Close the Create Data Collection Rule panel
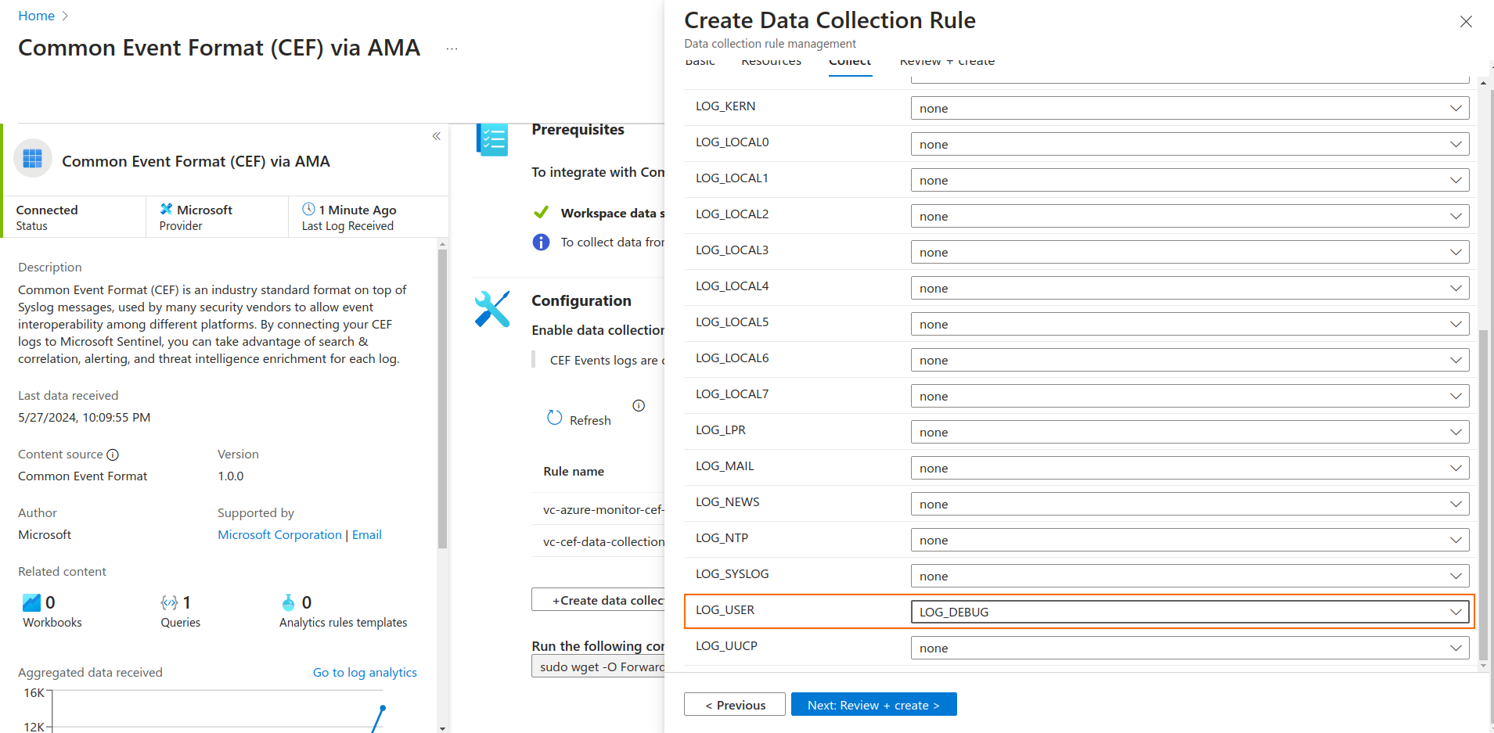This screenshot has height=733, width=1494. 1466,22
